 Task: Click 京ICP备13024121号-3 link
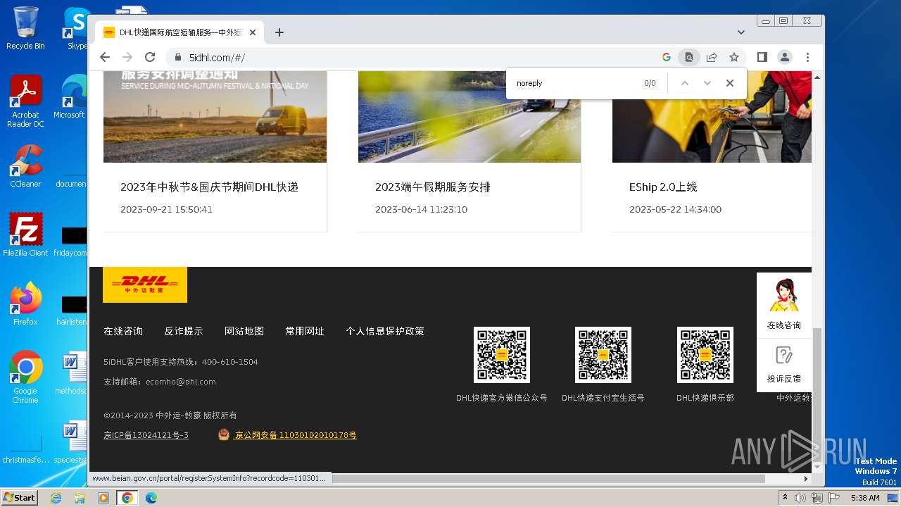click(146, 435)
